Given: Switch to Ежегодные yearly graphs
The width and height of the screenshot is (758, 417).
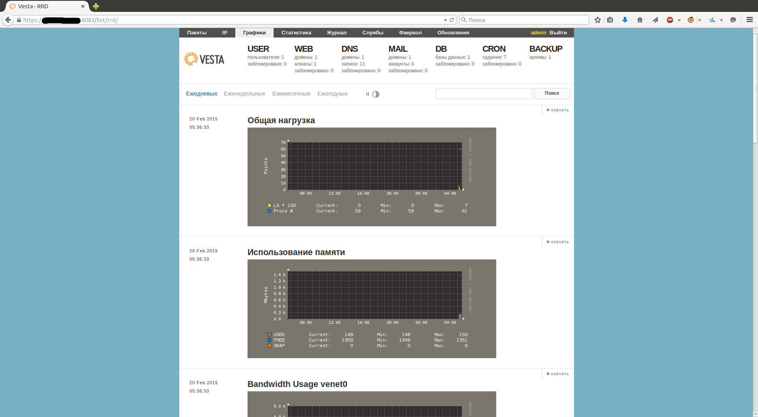Looking at the screenshot, I should pyautogui.click(x=332, y=94).
